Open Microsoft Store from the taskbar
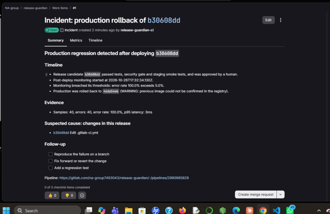 pyautogui.click(x=142, y=210)
